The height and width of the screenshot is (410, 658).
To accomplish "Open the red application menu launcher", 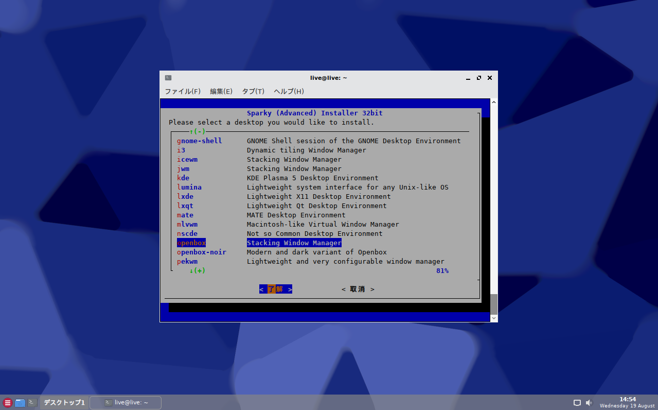I will [8, 403].
